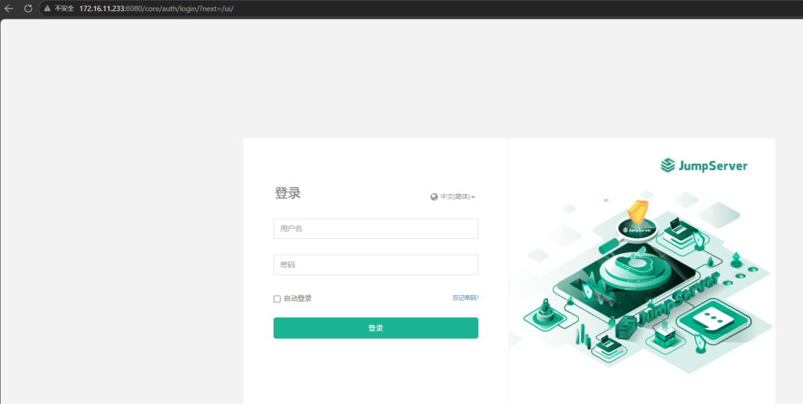Click the 自动登录 label text
The width and height of the screenshot is (803, 404).
[298, 298]
